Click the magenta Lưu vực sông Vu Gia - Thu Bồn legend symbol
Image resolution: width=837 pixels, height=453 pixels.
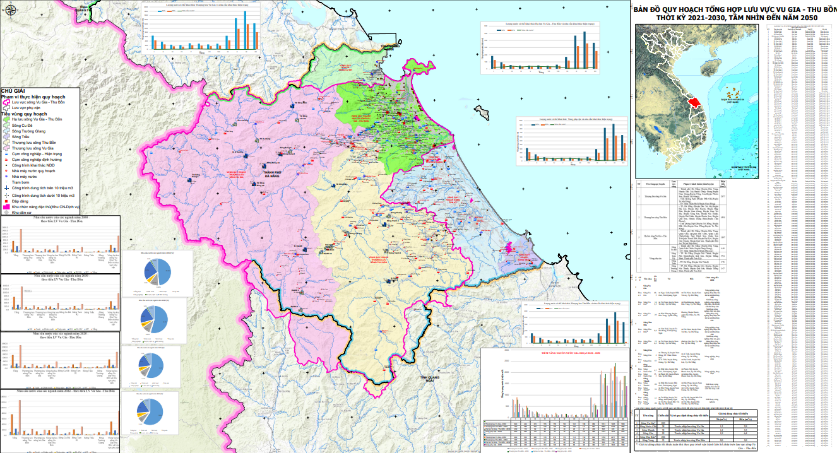click(6, 102)
